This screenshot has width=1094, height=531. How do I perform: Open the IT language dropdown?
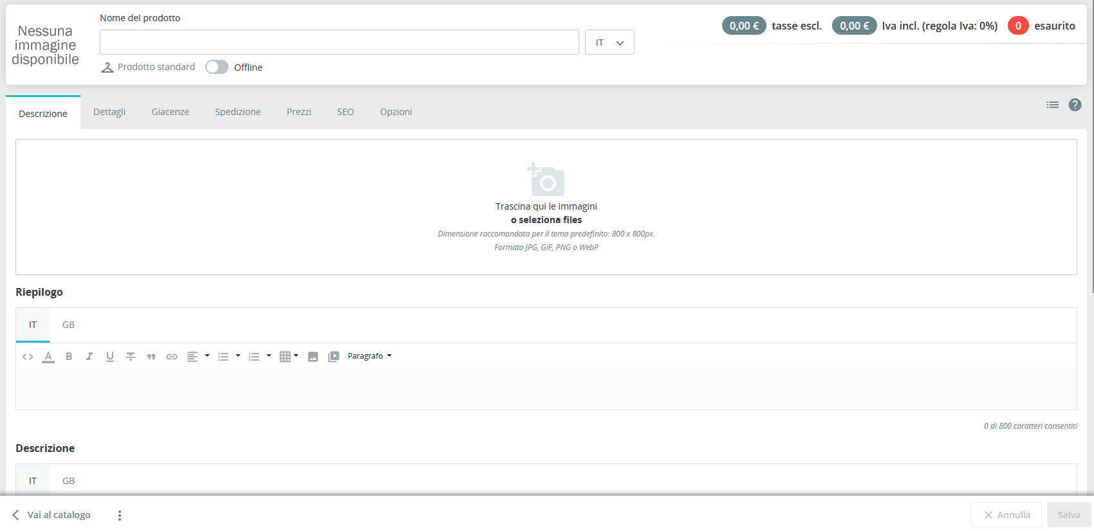[609, 42]
